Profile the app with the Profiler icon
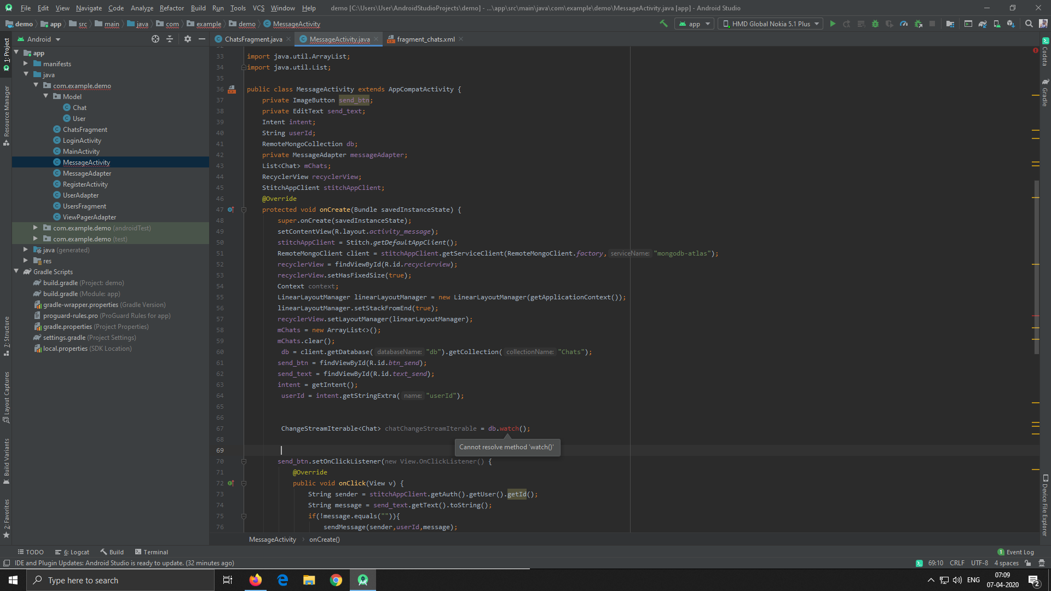The height and width of the screenshot is (591, 1051). tap(903, 24)
